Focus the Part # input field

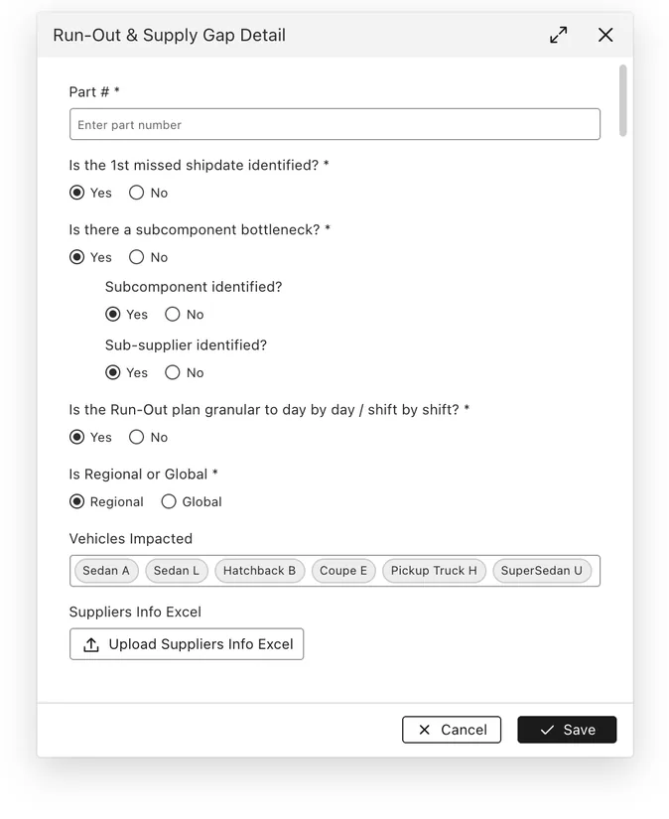tap(334, 124)
